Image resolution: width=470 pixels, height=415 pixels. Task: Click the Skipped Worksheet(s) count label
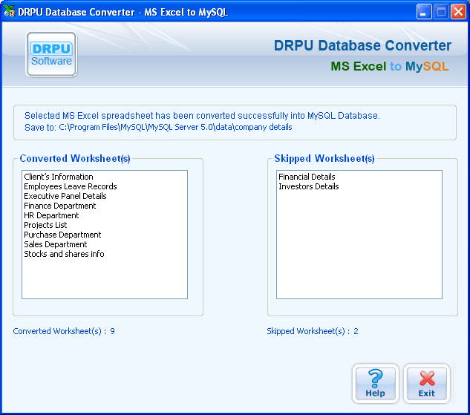point(313,331)
